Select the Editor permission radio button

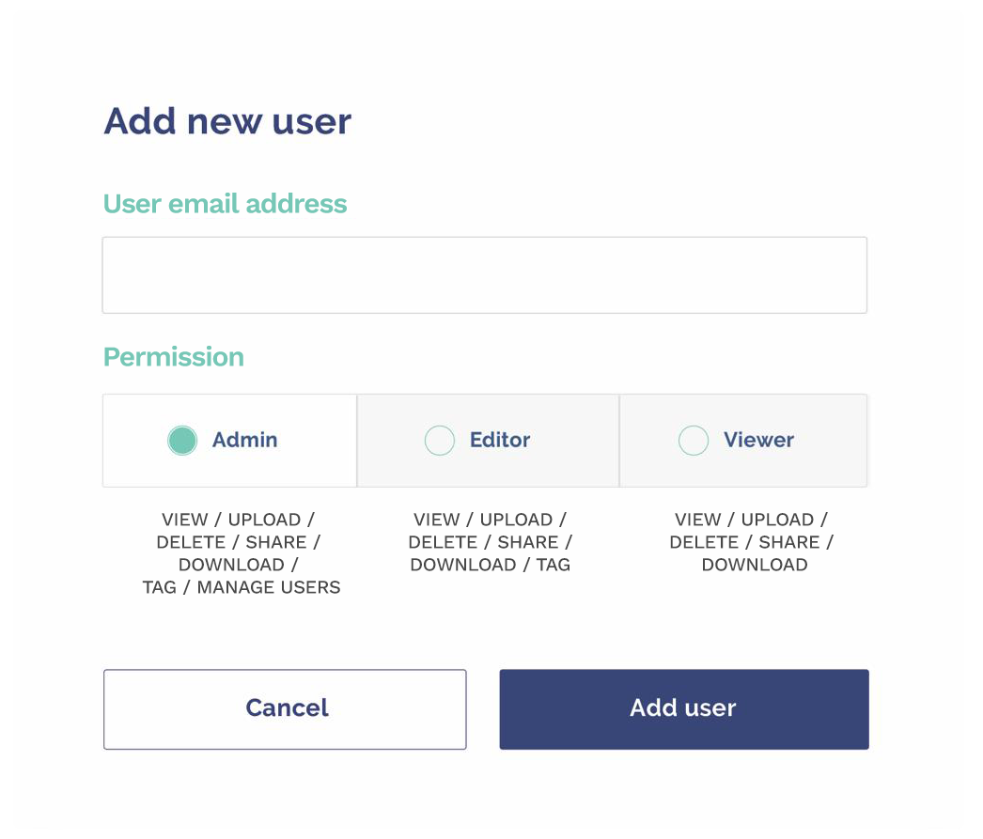[x=439, y=440]
